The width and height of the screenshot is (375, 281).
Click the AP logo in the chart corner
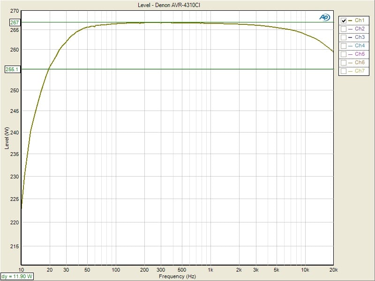click(324, 17)
